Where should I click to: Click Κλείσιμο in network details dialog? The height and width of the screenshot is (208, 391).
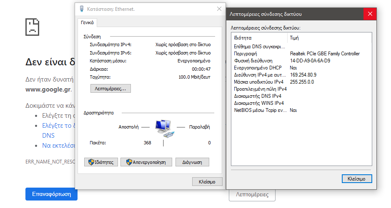356,179
